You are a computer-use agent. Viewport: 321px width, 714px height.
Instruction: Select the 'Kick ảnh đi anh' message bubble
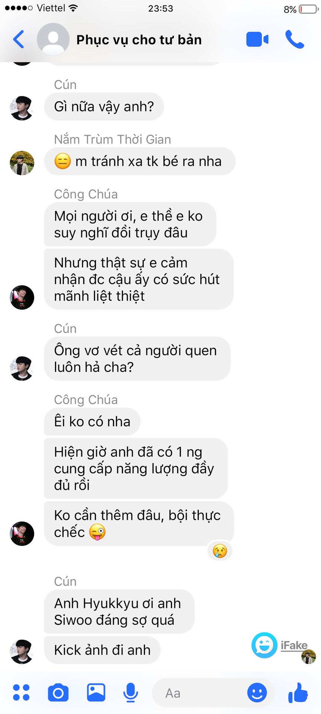coord(102,650)
